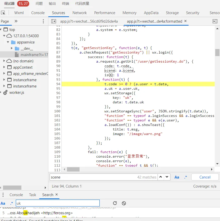Expand the first instanceframe node
The image size is (220, 221).
pos(4,80)
